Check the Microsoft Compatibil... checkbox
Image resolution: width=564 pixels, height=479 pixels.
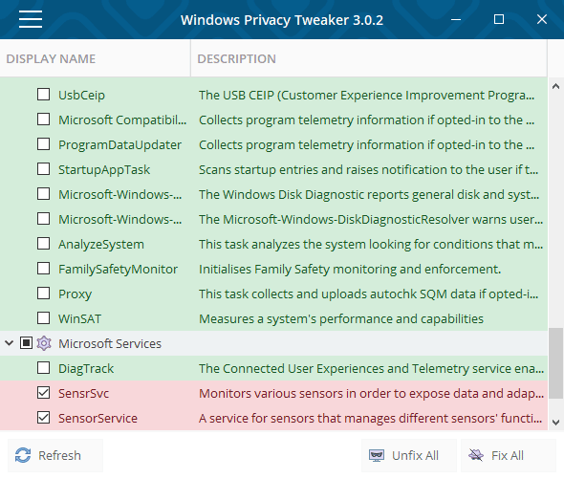point(44,120)
